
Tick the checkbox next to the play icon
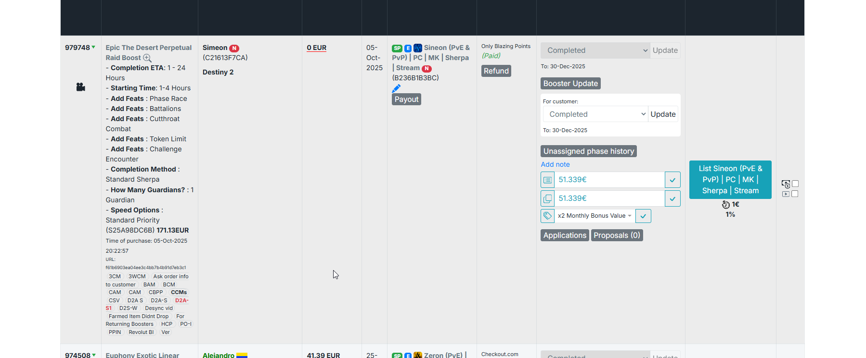click(795, 194)
